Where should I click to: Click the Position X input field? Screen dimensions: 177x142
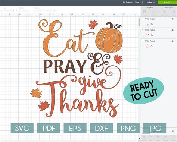[x=39, y=11]
